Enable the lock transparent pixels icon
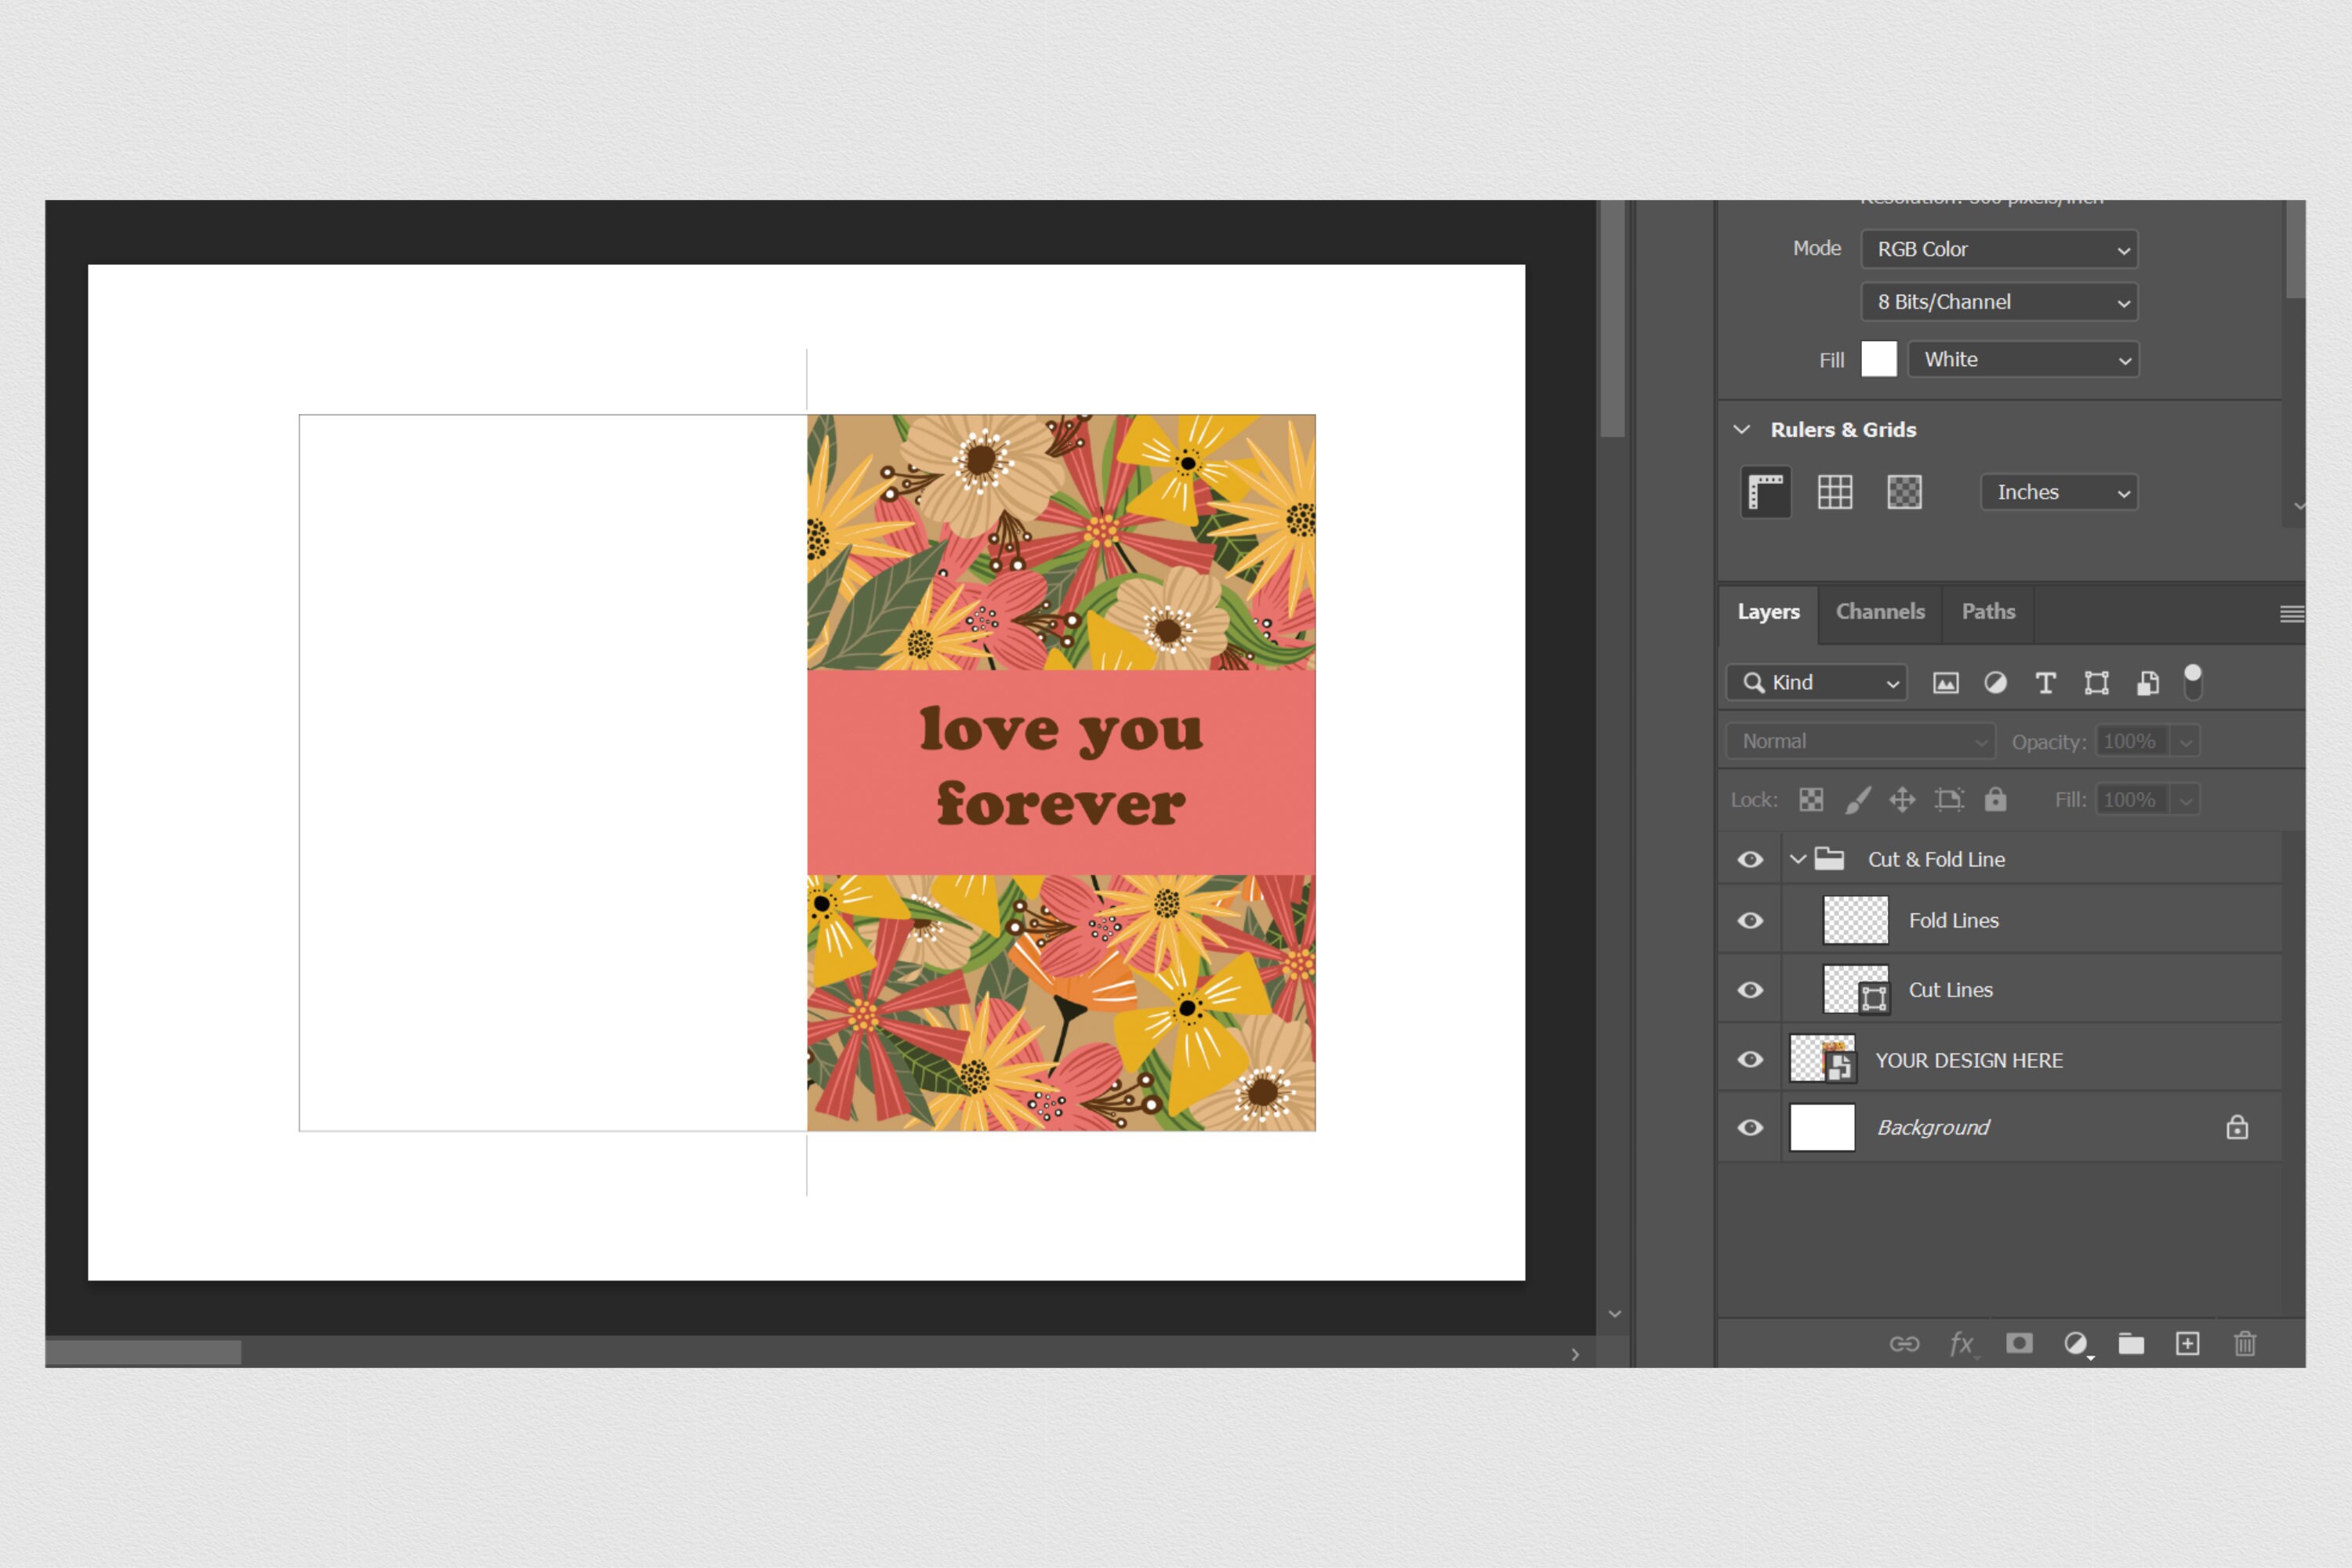Image resolution: width=2352 pixels, height=1568 pixels. click(1810, 799)
